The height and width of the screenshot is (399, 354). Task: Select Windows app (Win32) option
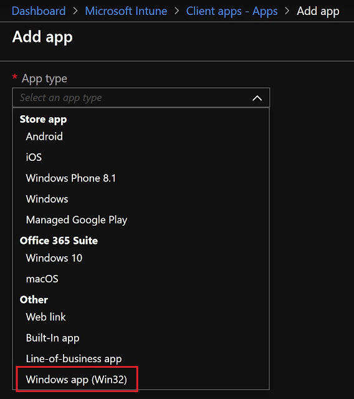(76, 380)
